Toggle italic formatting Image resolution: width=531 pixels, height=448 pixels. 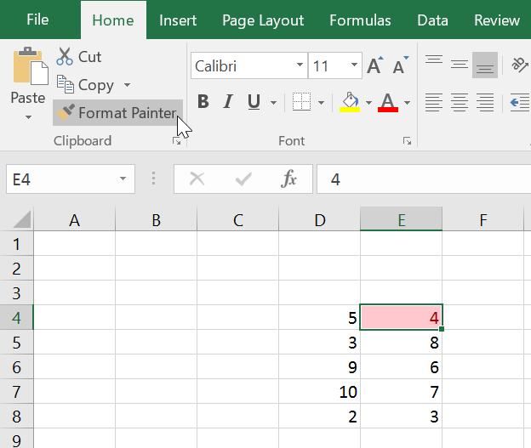tap(228, 101)
